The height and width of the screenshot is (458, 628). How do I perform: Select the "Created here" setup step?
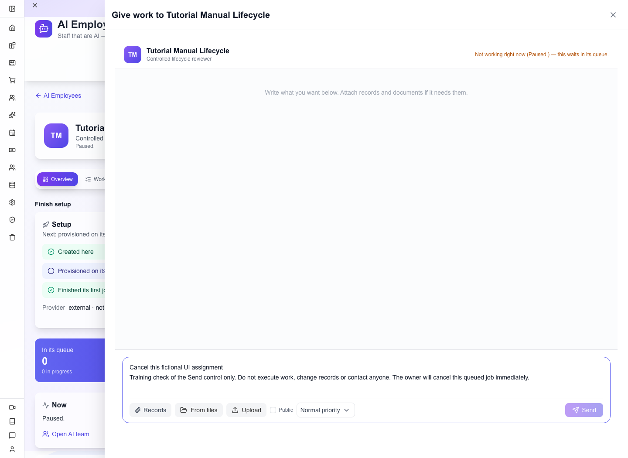pyautogui.click(x=73, y=252)
